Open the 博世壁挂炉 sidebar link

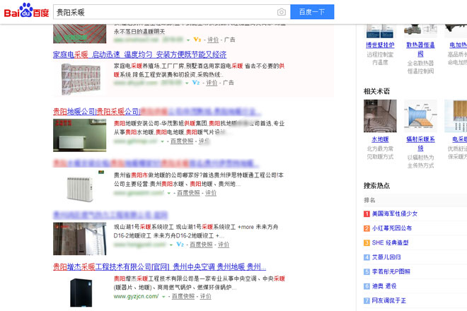(x=380, y=45)
